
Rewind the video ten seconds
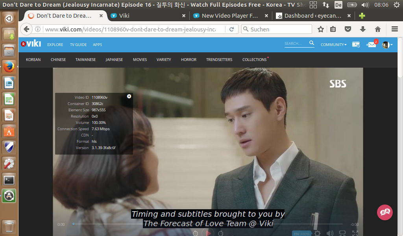pyautogui.click(x=195, y=233)
